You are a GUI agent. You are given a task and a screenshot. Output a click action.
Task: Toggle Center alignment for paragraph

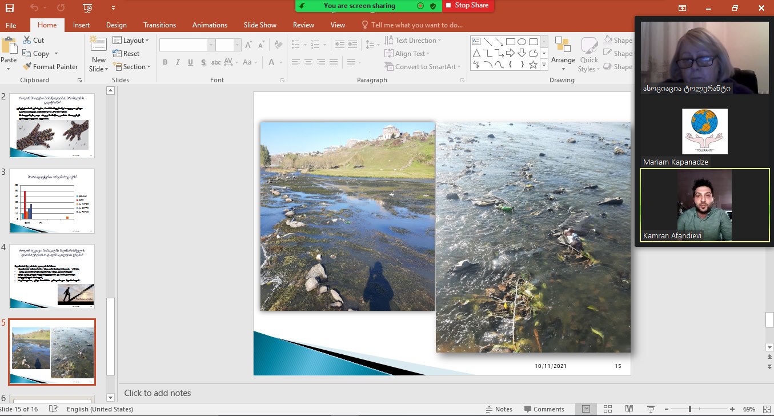(x=308, y=62)
